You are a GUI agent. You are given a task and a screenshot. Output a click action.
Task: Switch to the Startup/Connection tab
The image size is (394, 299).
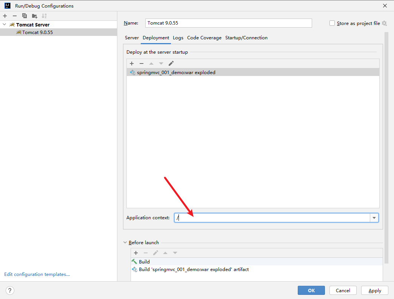[x=246, y=38]
